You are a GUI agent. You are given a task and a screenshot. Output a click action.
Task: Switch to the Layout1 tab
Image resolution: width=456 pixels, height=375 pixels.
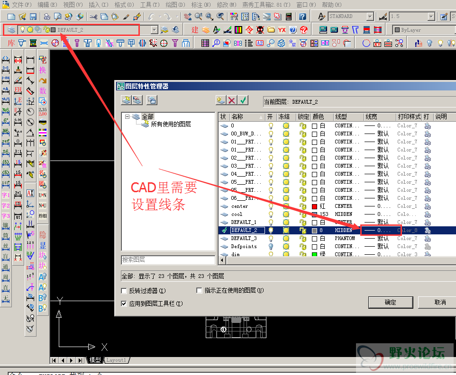(116, 360)
